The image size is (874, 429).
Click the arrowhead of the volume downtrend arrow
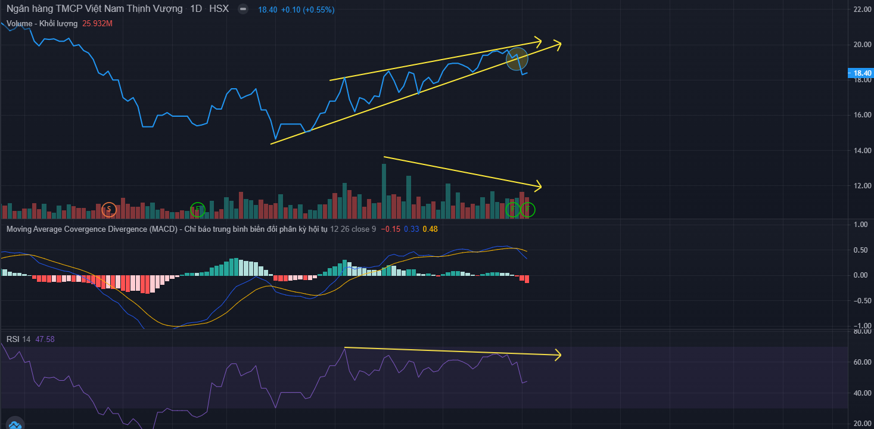[538, 186]
